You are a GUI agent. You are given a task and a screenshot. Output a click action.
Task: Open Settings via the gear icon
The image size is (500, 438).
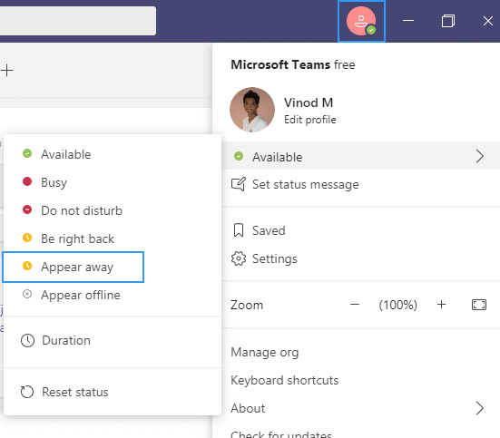[x=239, y=258]
